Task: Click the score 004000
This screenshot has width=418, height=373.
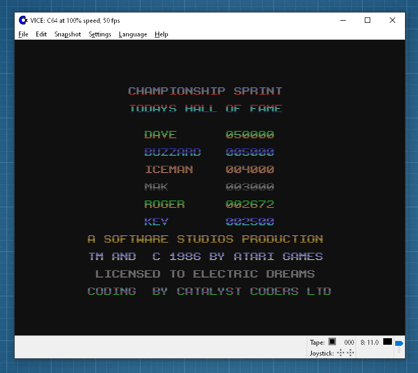Action: pos(250,169)
